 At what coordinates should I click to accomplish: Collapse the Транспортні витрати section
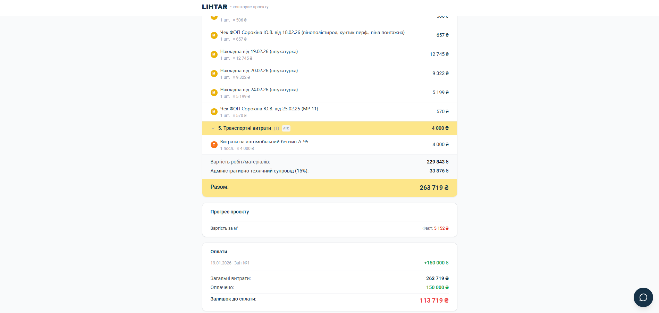pos(213,128)
